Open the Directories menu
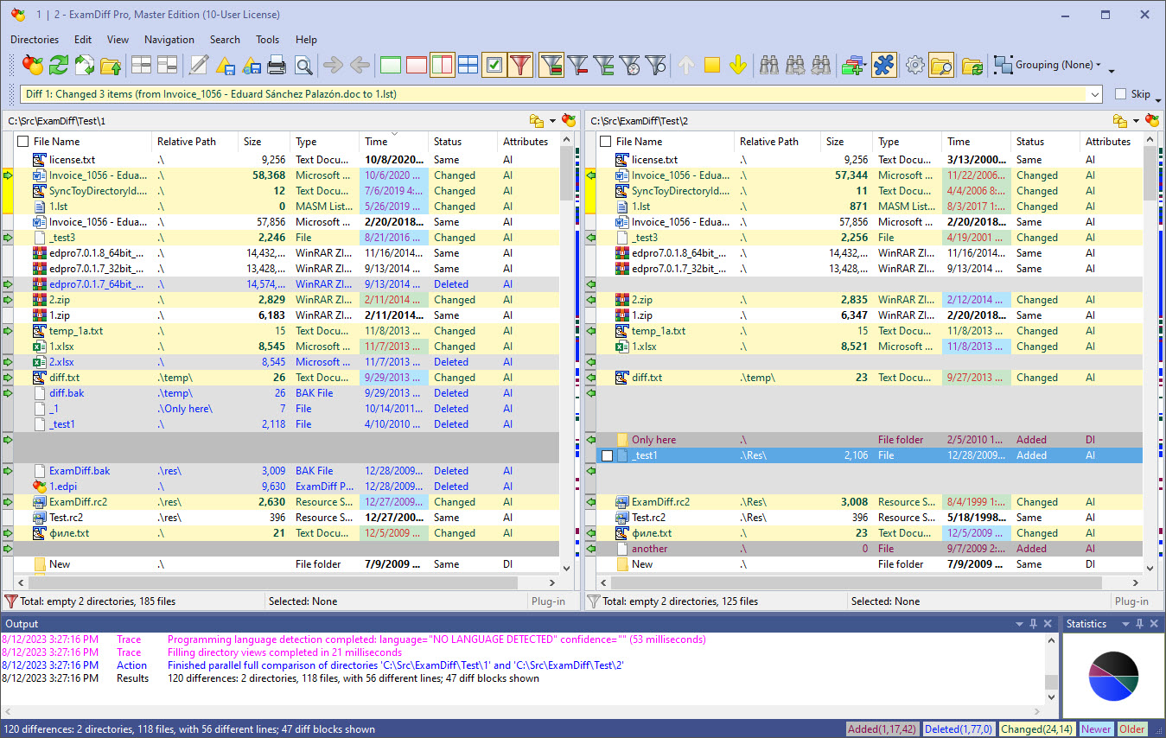Image resolution: width=1166 pixels, height=738 pixels. pos(35,40)
